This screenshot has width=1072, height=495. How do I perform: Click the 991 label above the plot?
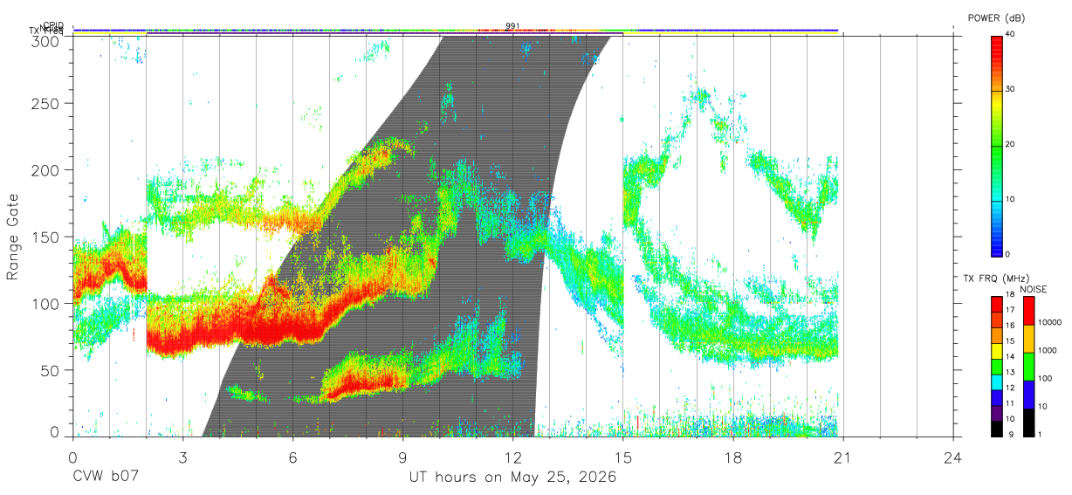[x=513, y=26]
